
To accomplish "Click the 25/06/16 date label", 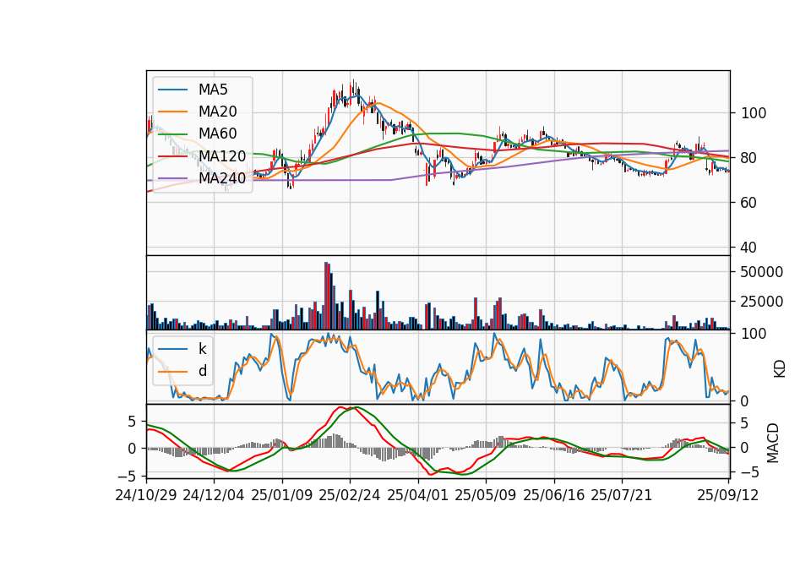I will pyautogui.click(x=554, y=496).
